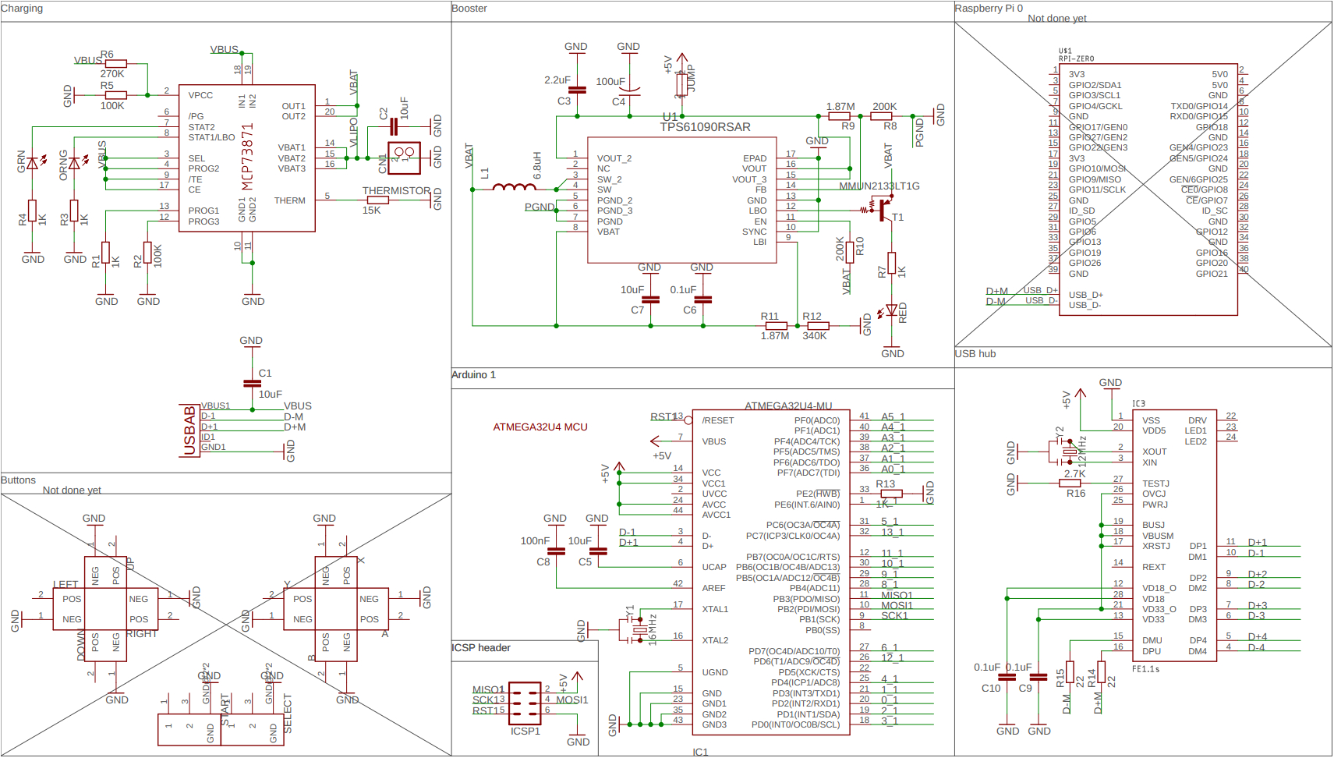Click the 15K THERMISTOR resistor
This screenshot has width=1334, height=758.
click(377, 200)
